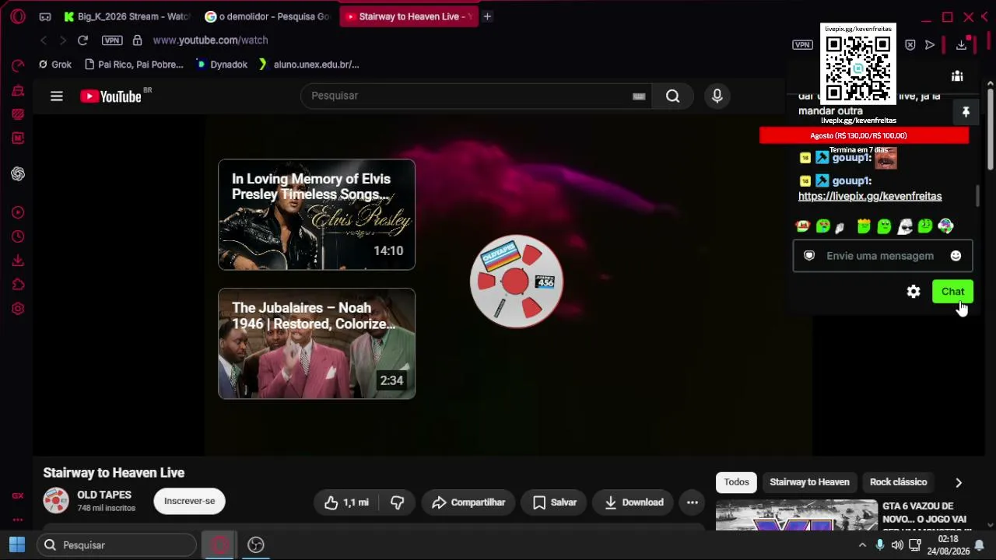Expand sidebar three-dot more options
Viewport: 996px width, 560px height.
point(18,520)
